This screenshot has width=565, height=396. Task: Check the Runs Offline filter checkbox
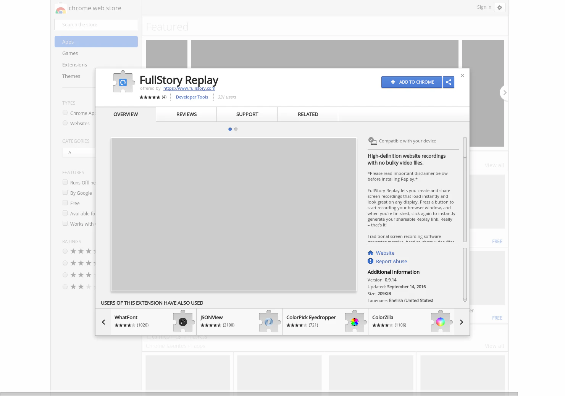(65, 182)
